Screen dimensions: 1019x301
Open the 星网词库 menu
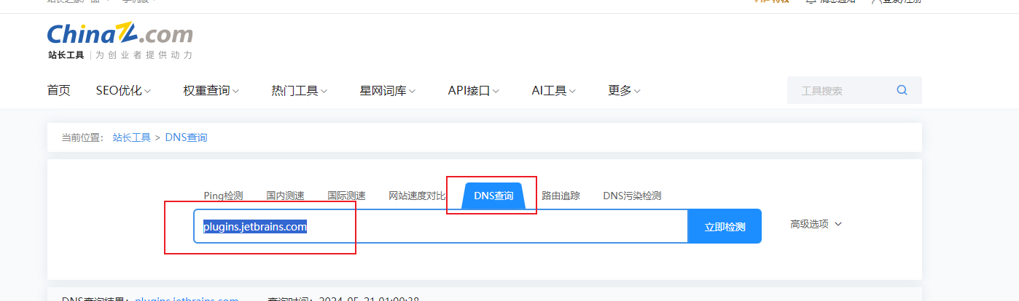tap(388, 91)
